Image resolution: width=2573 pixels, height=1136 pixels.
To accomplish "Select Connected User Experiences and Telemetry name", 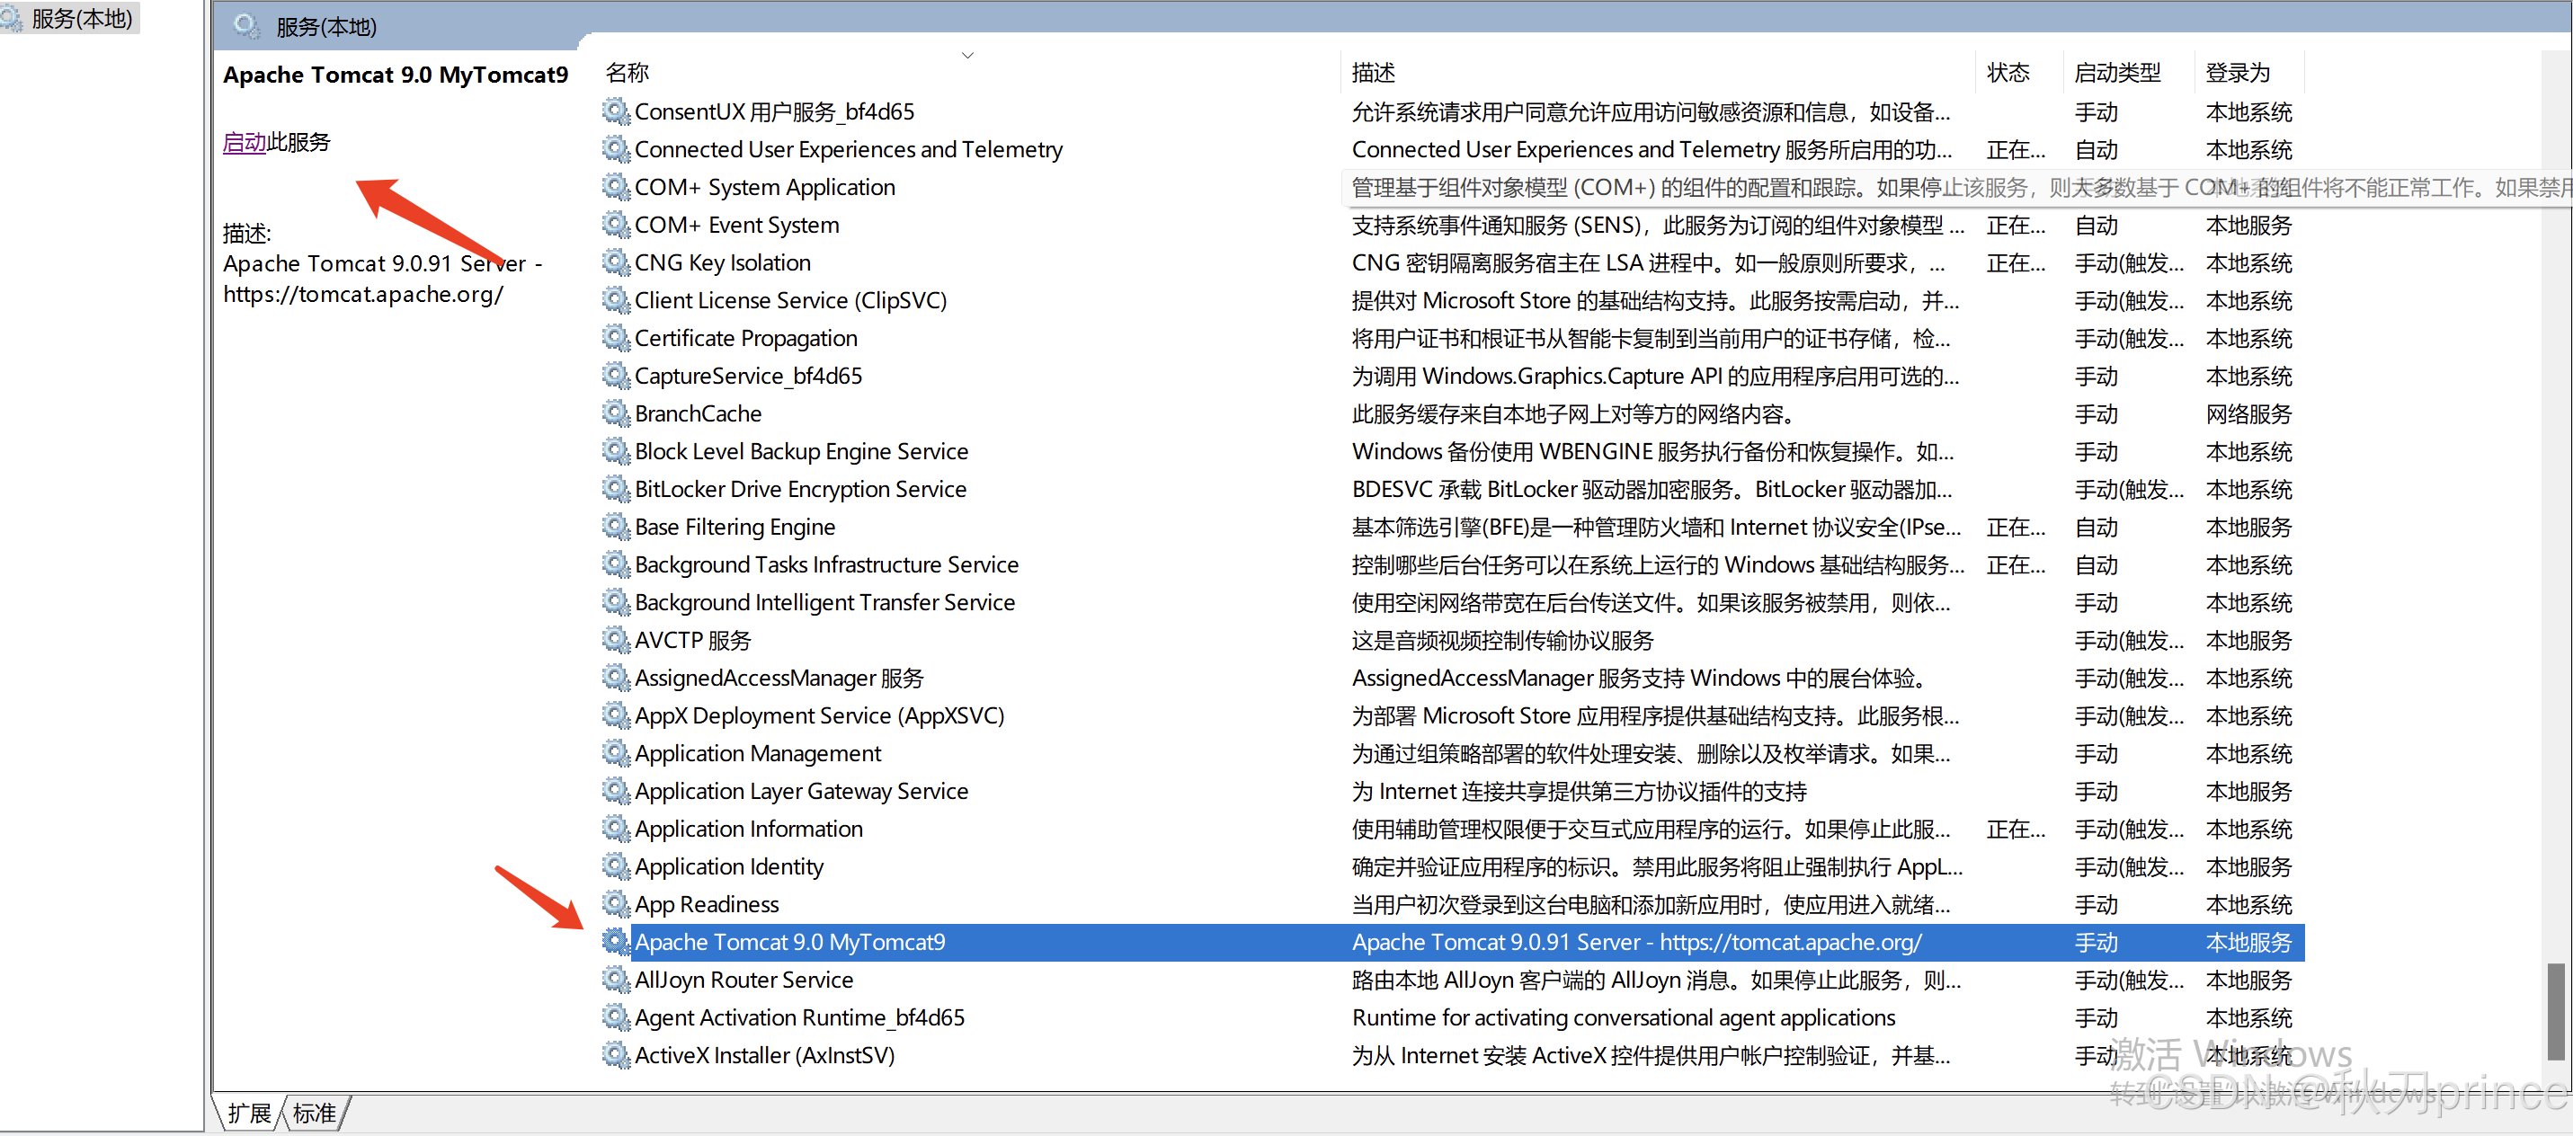I will [849, 150].
